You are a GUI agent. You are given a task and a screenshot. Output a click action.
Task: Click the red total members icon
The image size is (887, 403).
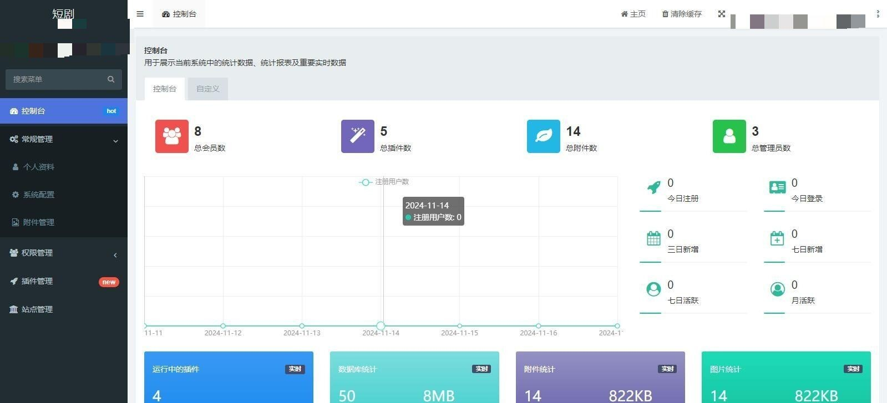tap(171, 136)
